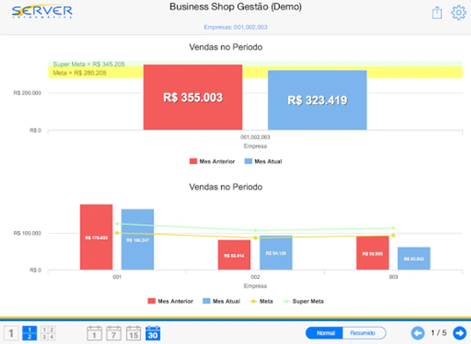Toggle Meta series legend entry
The image size is (471, 344).
(261, 301)
